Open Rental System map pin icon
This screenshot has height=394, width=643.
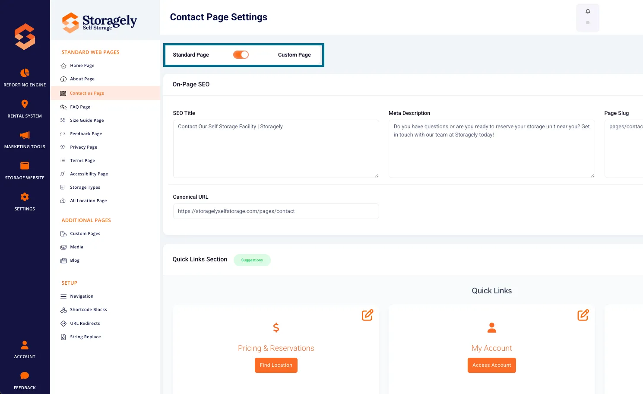pos(25,104)
